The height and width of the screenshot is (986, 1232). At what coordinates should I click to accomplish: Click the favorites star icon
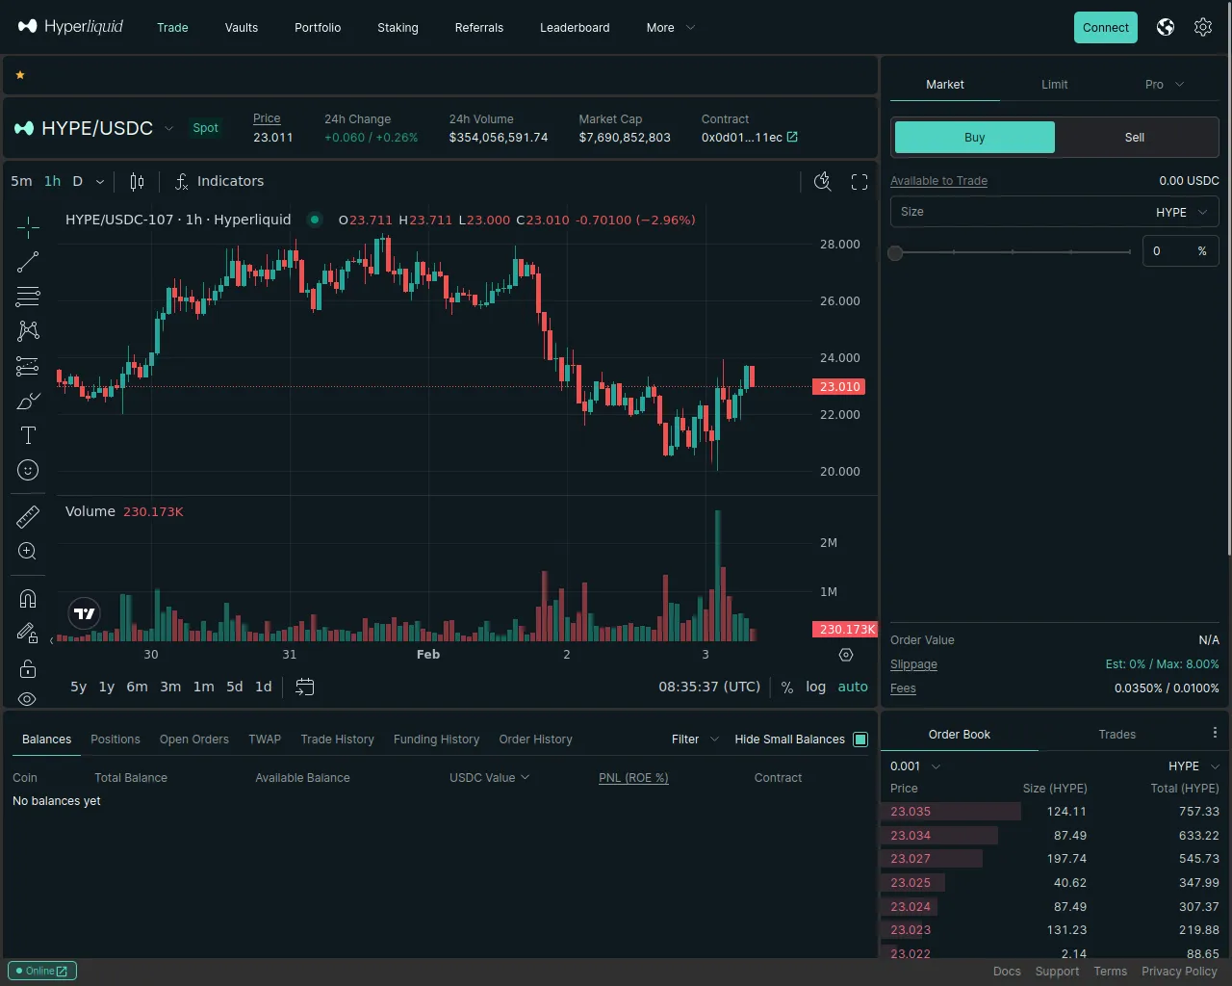[x=20, y=75]
